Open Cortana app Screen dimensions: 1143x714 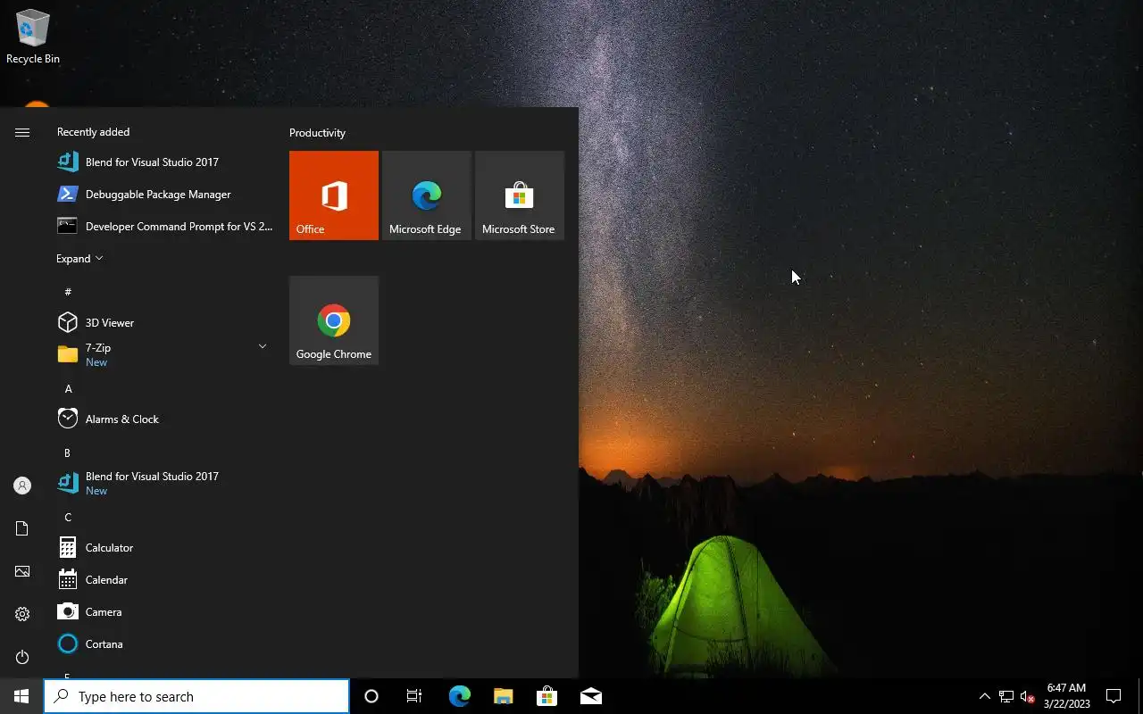(164, 643)
